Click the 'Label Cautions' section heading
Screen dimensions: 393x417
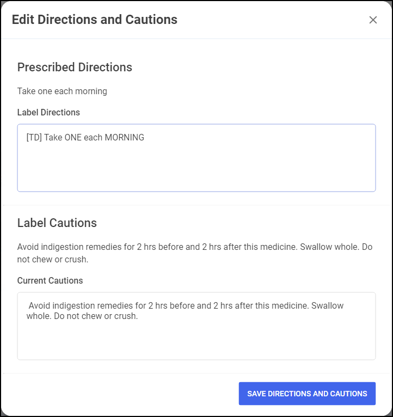(x=57, y=223)
